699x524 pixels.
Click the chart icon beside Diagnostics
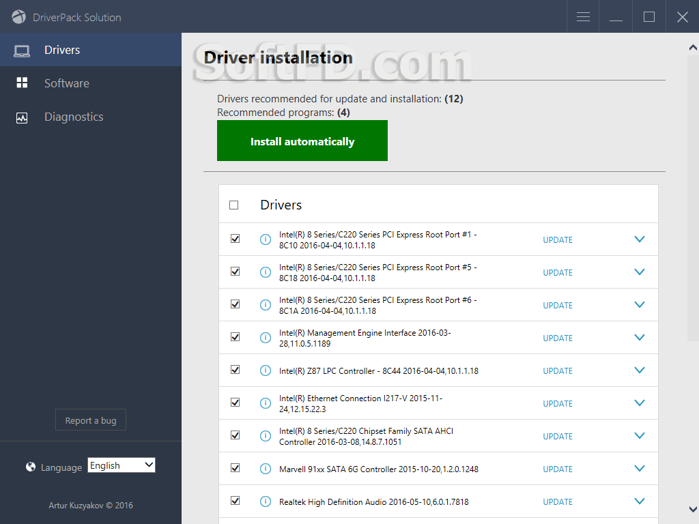point(22,117)
